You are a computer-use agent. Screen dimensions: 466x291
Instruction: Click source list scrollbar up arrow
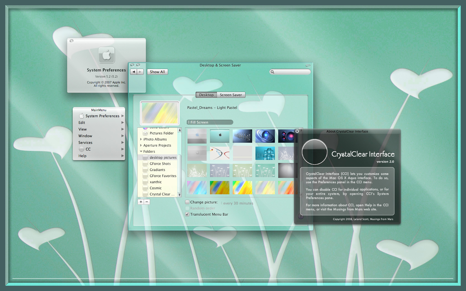click(x=179, y=130)
